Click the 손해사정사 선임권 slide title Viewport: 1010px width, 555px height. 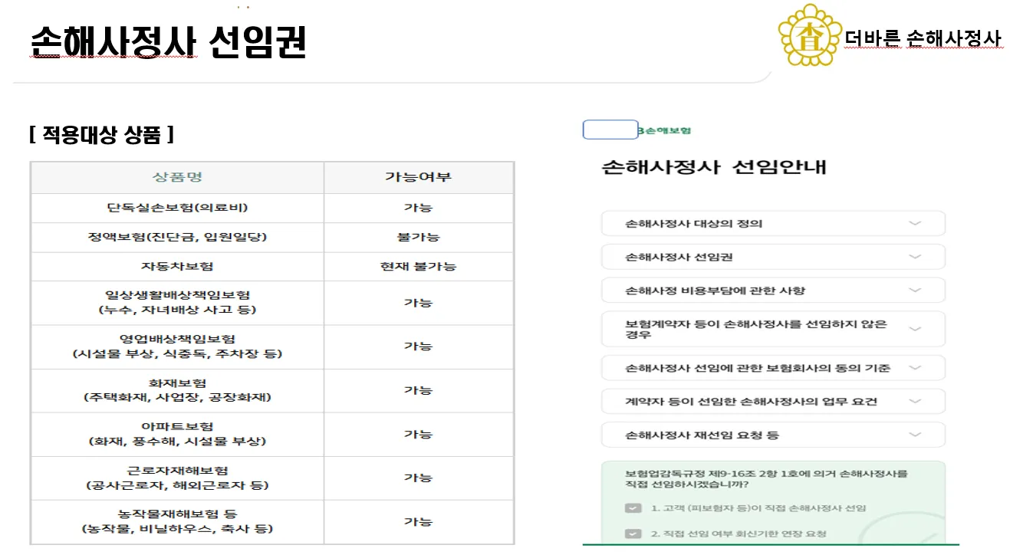coord(168,44)
